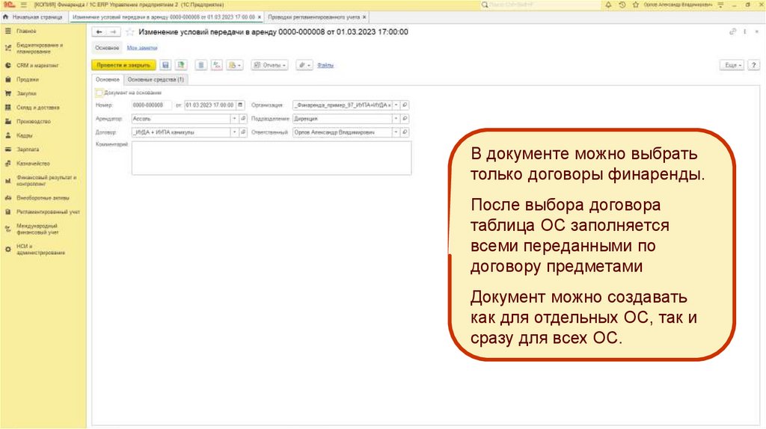Viewport: 766px width, 429px height.
Task: Click into the Комментарий text field
Action: 271,158
